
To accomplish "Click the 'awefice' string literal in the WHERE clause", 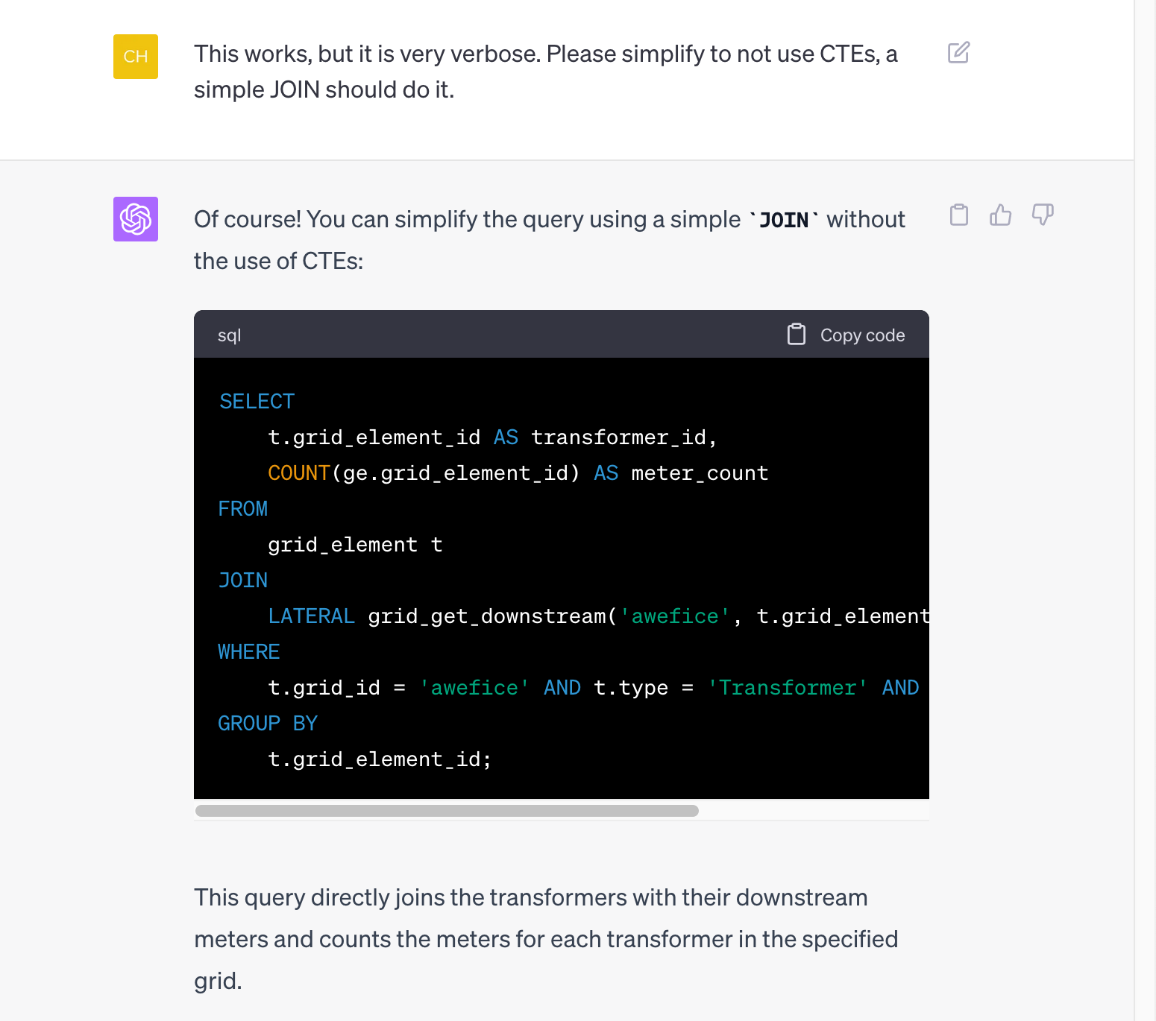I will tap(474, 687).
